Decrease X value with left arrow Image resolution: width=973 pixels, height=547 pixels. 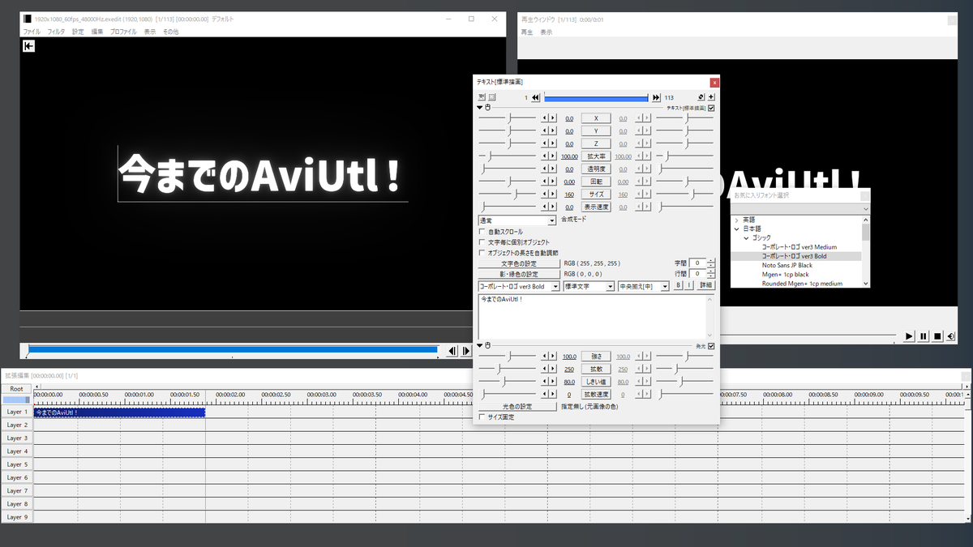[545, 118]
